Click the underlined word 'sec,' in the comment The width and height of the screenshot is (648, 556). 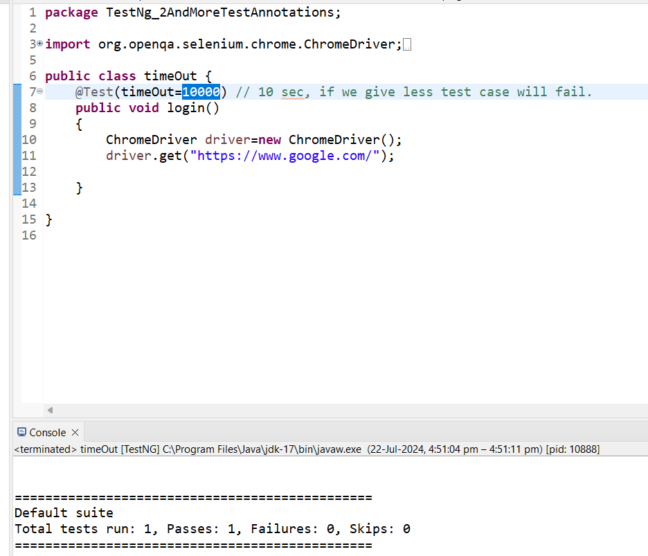pos(296,92)
